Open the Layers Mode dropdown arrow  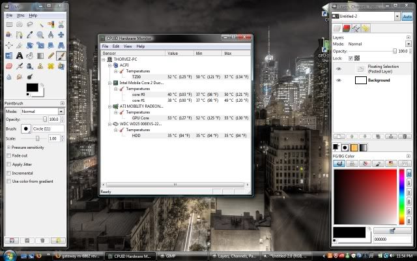coord(409,44)
